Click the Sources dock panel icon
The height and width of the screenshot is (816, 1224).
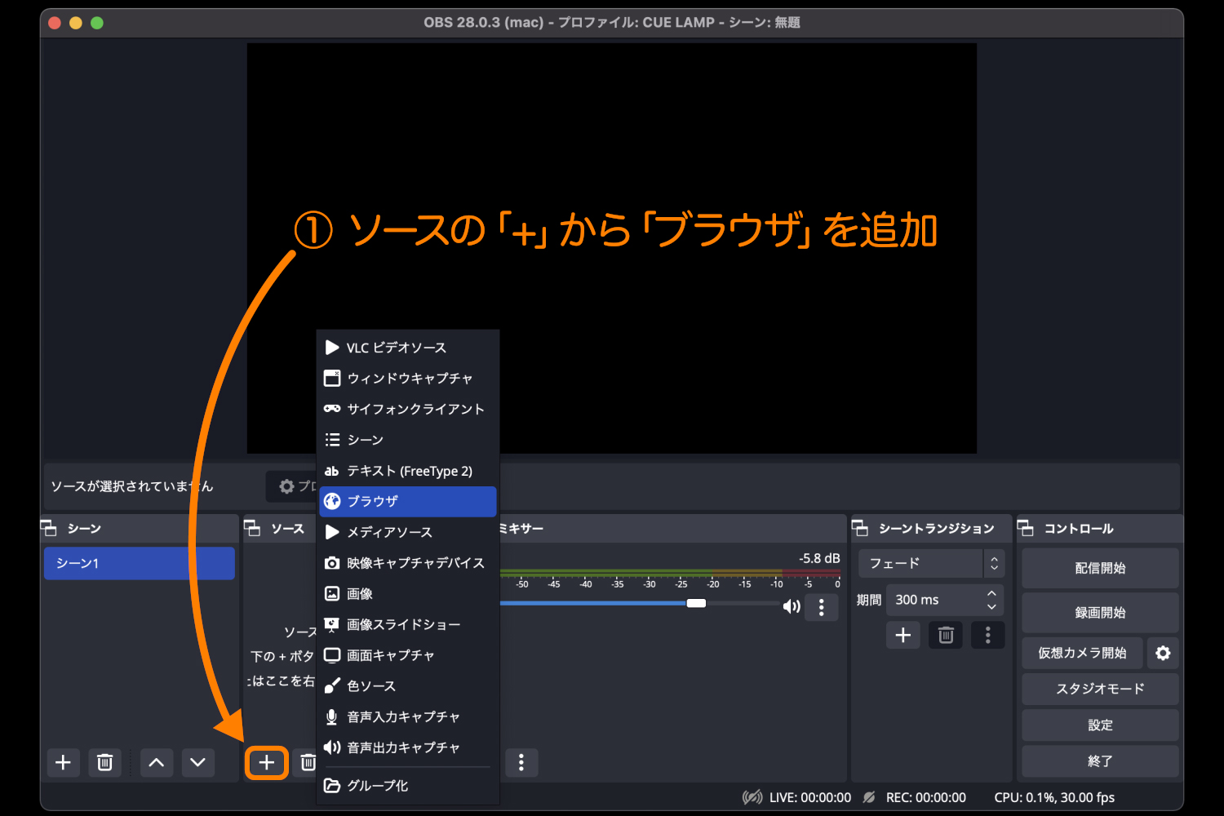[252, 528]
